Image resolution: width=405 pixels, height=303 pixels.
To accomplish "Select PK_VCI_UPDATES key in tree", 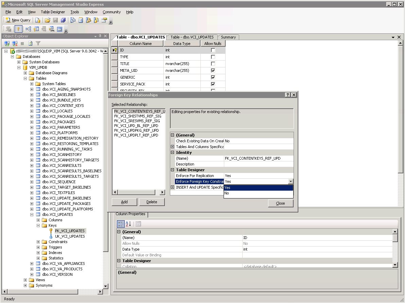I will pyautogui.click(x=70, y=231).
